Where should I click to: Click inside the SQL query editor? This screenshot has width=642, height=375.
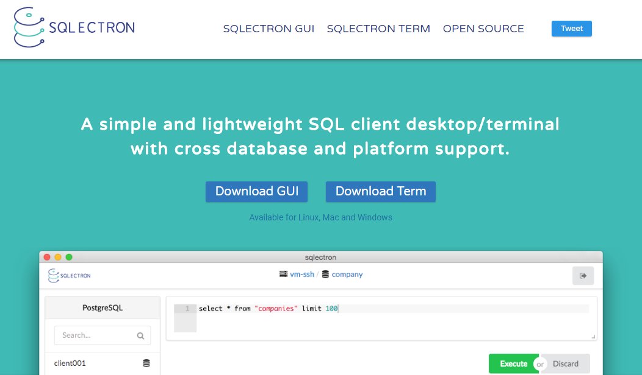pos(381,318)
